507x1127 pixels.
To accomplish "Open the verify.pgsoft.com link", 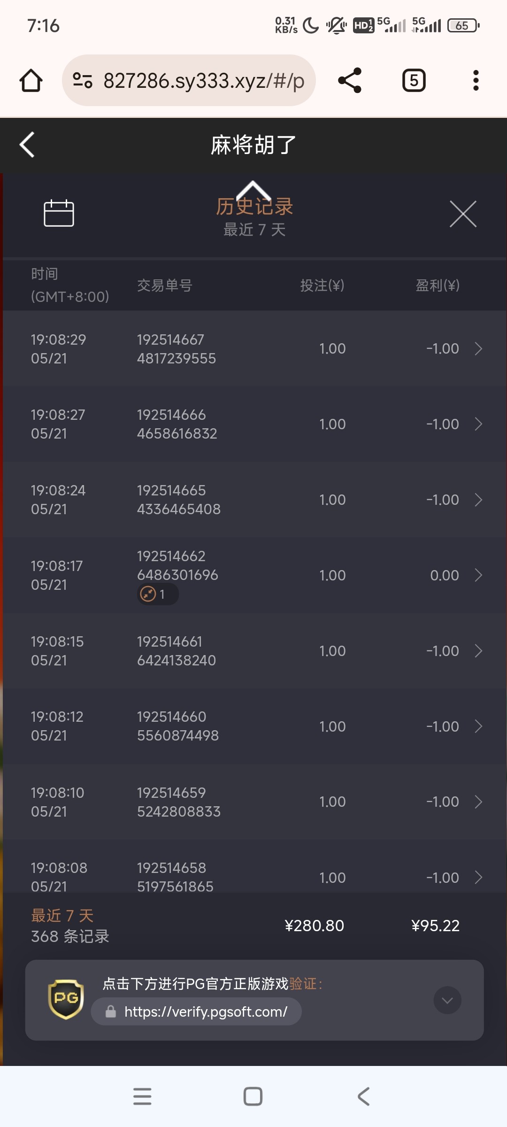I will 206,1011.
